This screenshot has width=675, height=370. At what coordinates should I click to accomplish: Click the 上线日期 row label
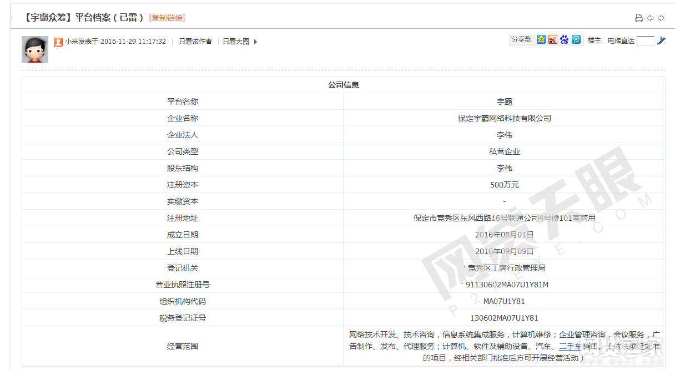tap(183, 251)
